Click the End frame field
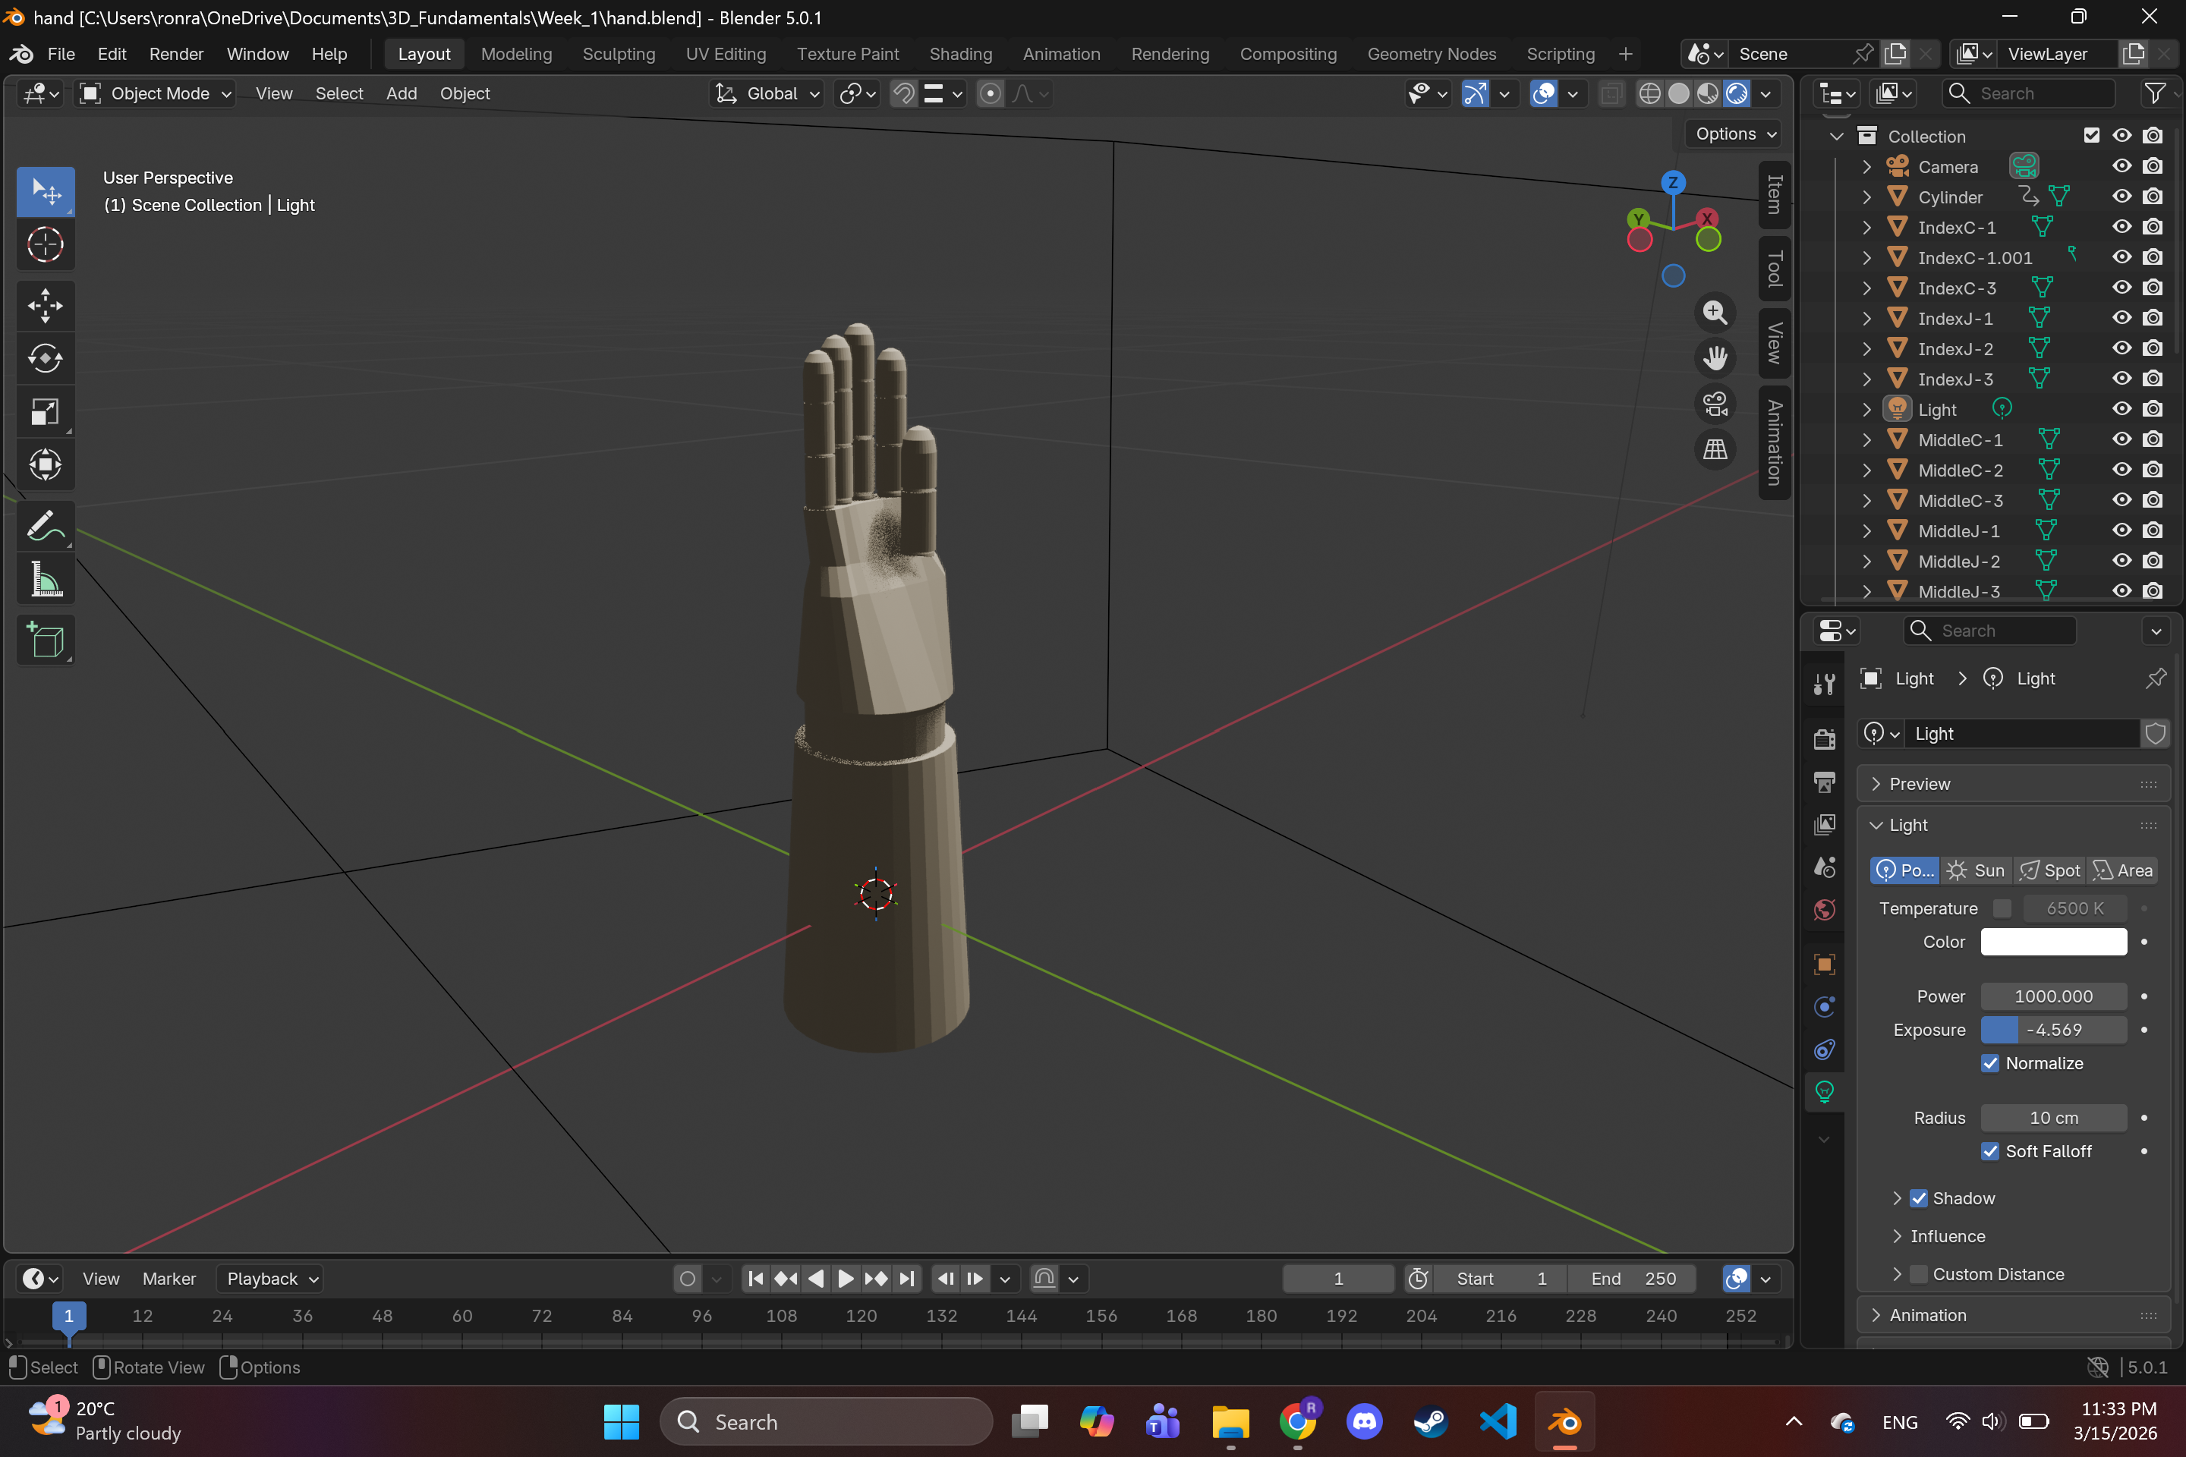The width and height of the screenshot is (2186, 1457). pos(1632,1279)
